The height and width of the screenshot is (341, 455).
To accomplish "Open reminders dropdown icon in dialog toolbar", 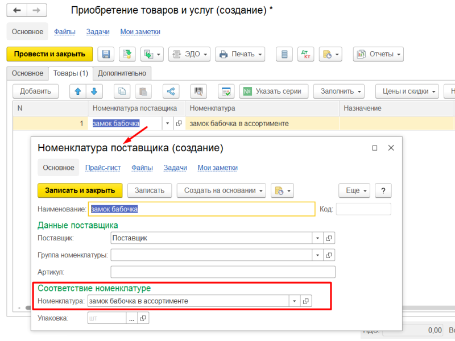I will tap(282, 190).
